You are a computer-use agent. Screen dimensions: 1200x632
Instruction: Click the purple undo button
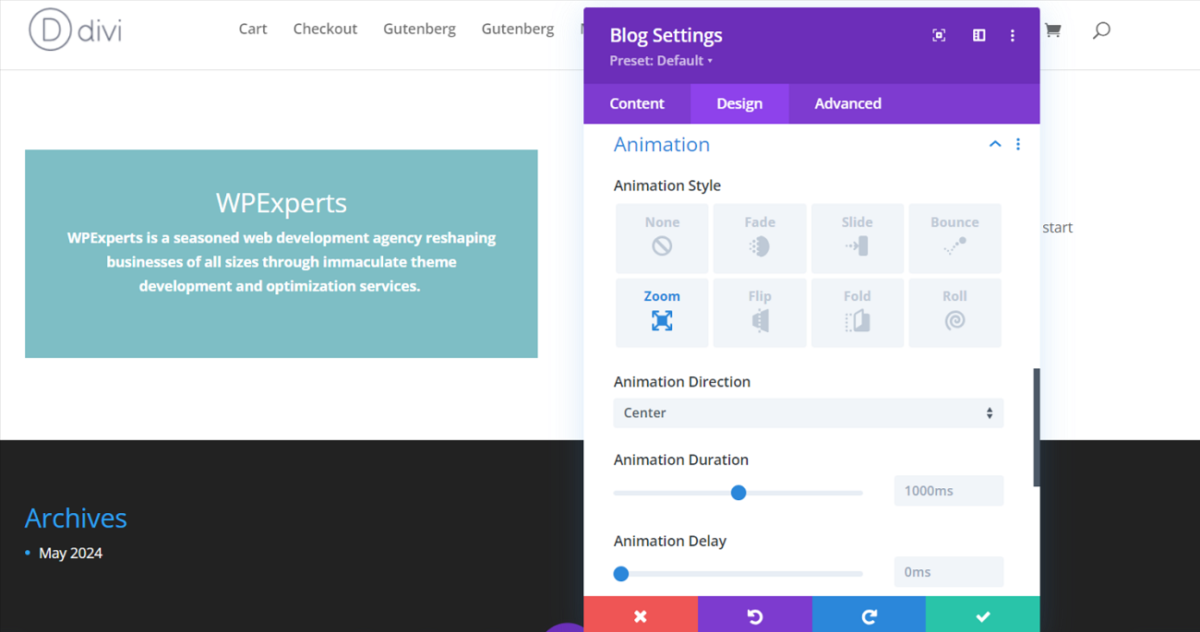[x=755, y=614]
